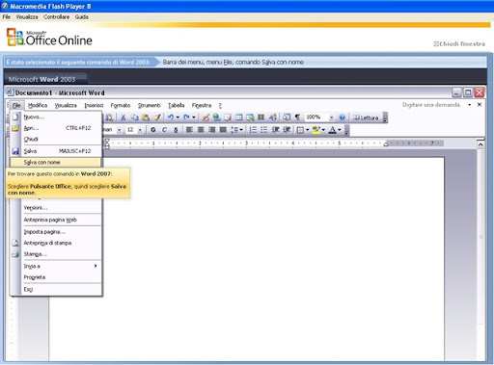Click the Copy icon
Image resolution: width=494 pixels, height=365 pixels.
pyautogui.click(x=134, y=117)
